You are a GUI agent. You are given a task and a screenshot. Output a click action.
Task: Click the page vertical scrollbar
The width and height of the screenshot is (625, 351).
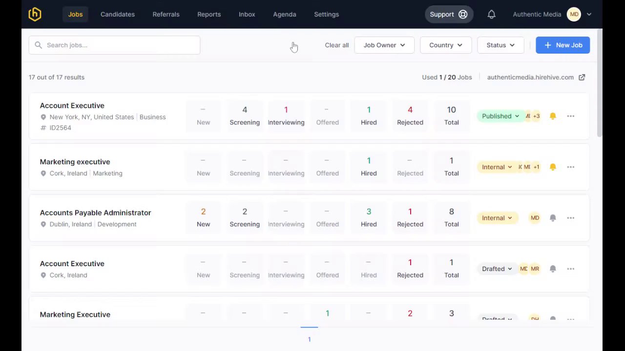600,83
